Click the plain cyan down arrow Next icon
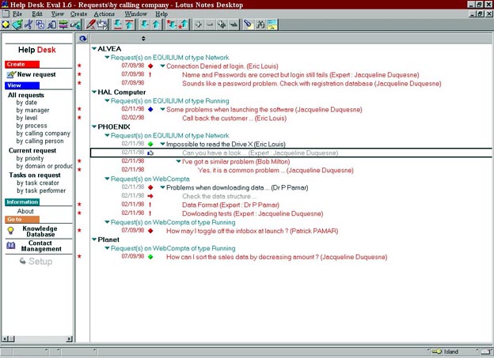The image size is (494, 358). pyautogui.click(x=145, y=24)
